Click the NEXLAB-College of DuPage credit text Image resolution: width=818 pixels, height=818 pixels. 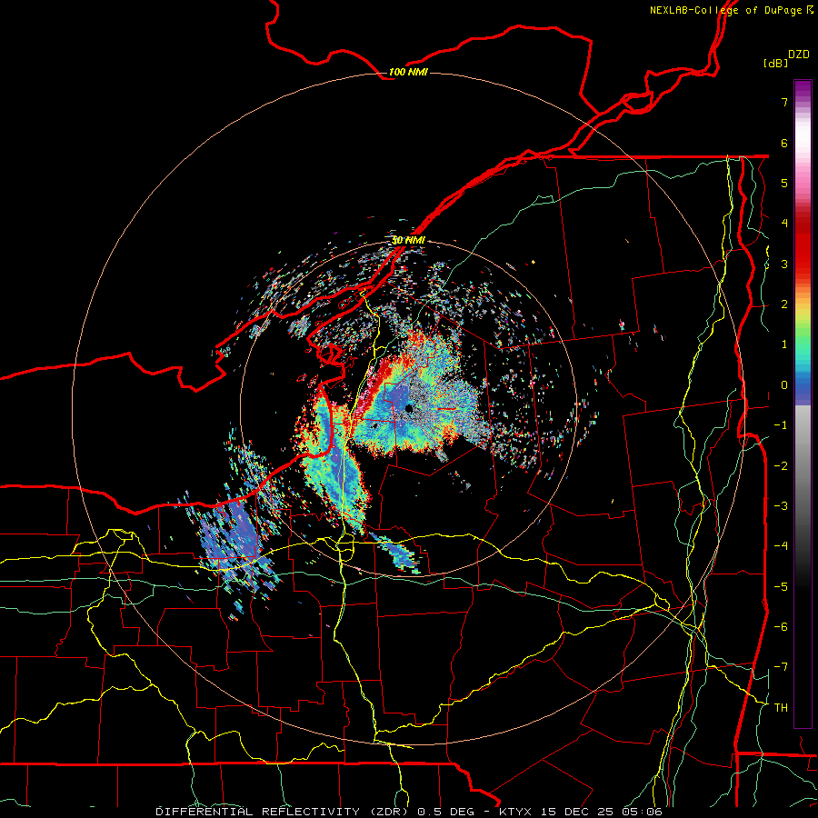[x=731, y=10]
